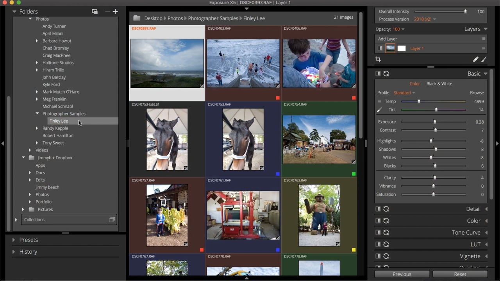Toggle Layer 1 visibility
Viewport: 500px width, 281px height.
click(x=380, y=48)
